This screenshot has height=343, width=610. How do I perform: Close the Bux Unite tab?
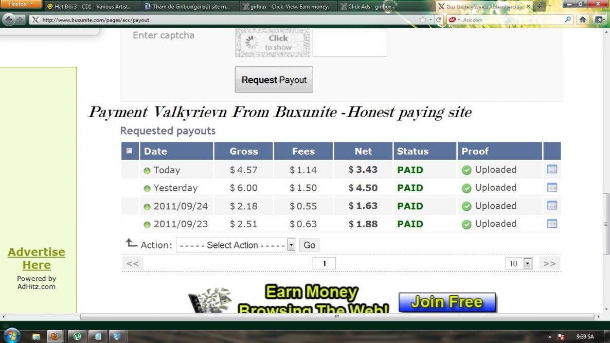pyautogui.click(x=528, y=6)
